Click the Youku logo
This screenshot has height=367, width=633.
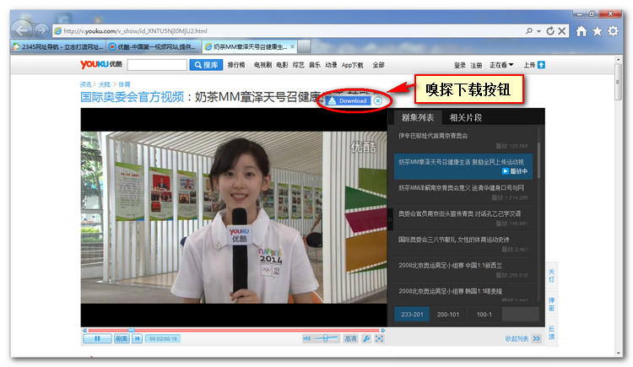(101, 65)
